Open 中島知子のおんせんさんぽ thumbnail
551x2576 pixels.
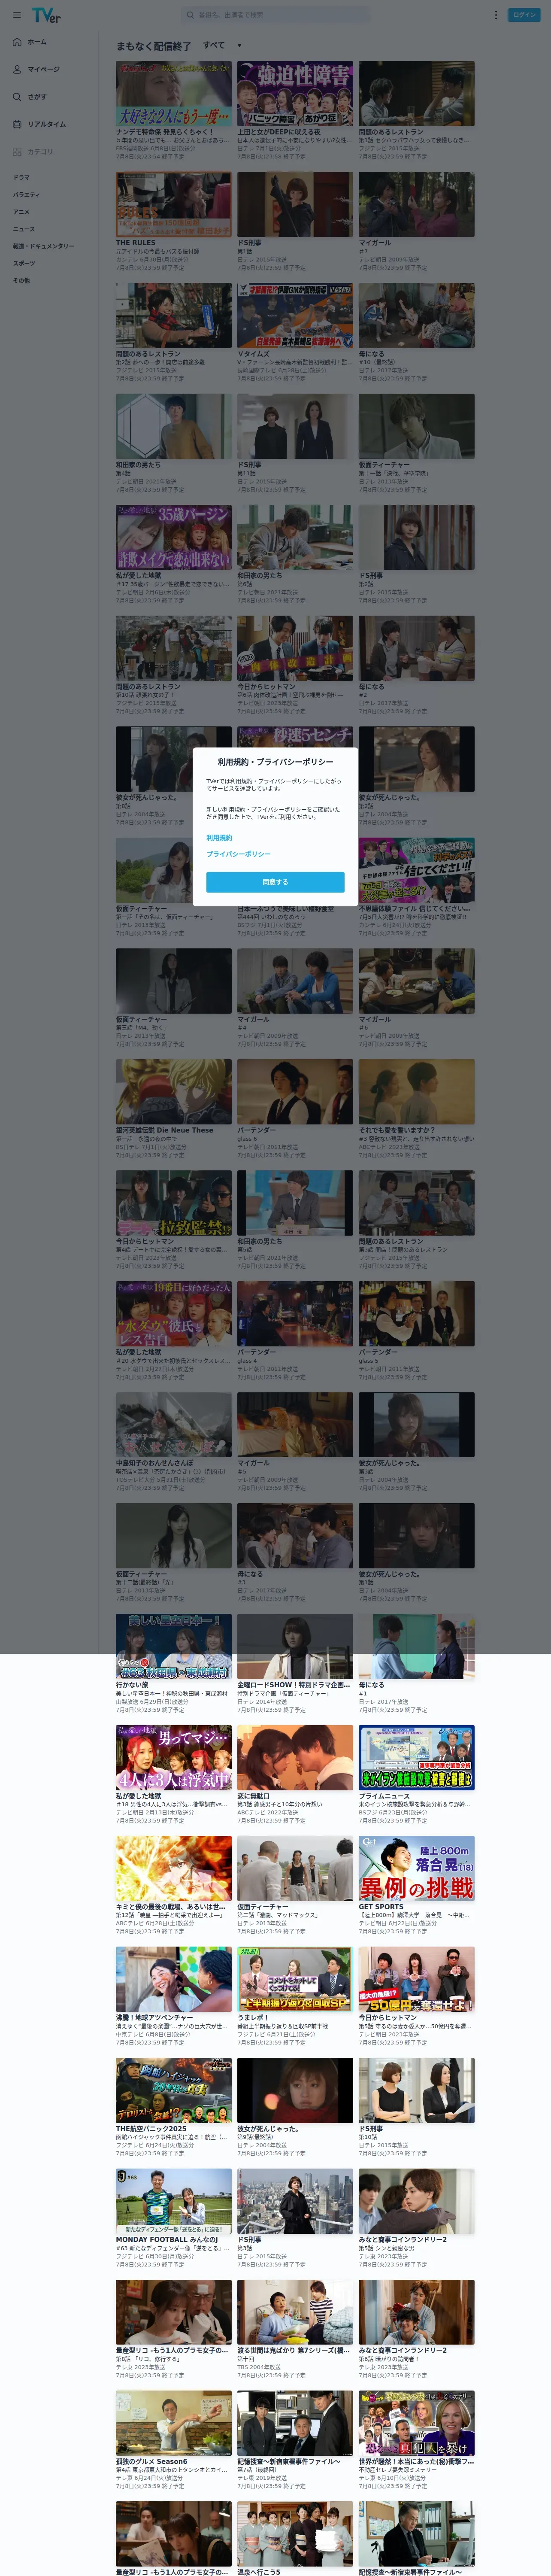174,1425
